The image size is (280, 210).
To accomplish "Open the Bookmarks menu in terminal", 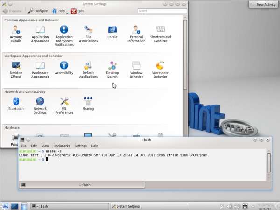I will (x=61, y=146).
